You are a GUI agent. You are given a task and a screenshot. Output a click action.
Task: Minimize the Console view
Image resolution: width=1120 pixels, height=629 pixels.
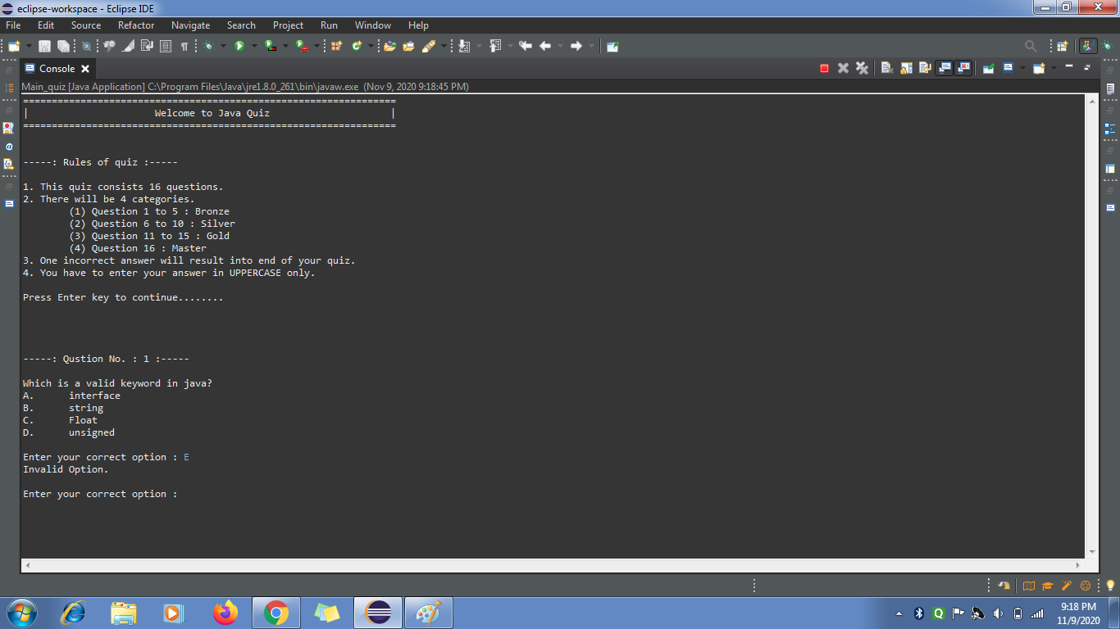(x=1068, y=67)
